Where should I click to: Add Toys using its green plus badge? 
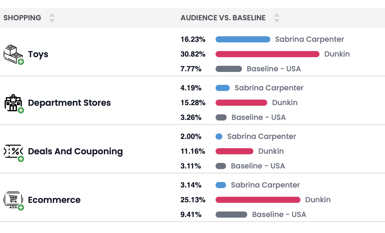pyautogui.click(x=21, y=62)
